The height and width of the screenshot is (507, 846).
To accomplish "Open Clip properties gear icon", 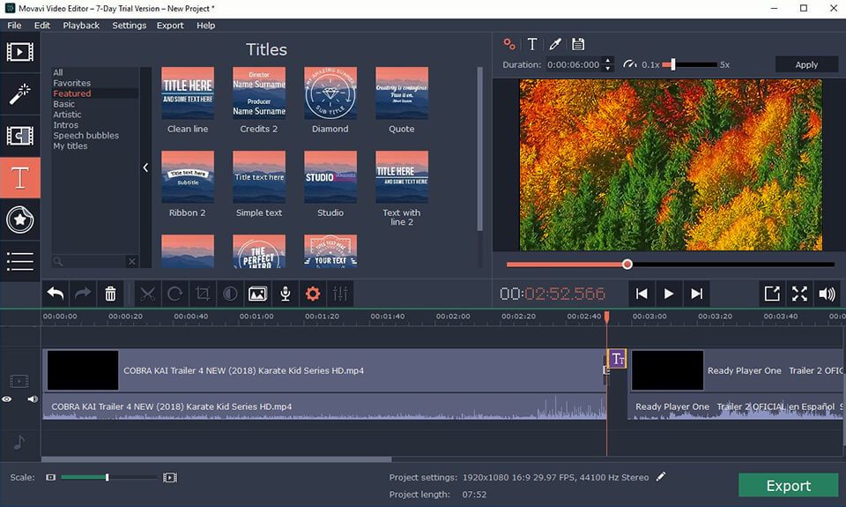I will 312,294.
